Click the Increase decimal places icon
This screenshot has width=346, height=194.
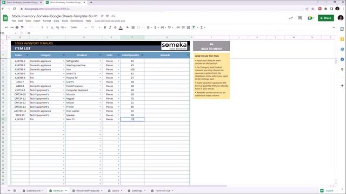(x=57, y=27)
